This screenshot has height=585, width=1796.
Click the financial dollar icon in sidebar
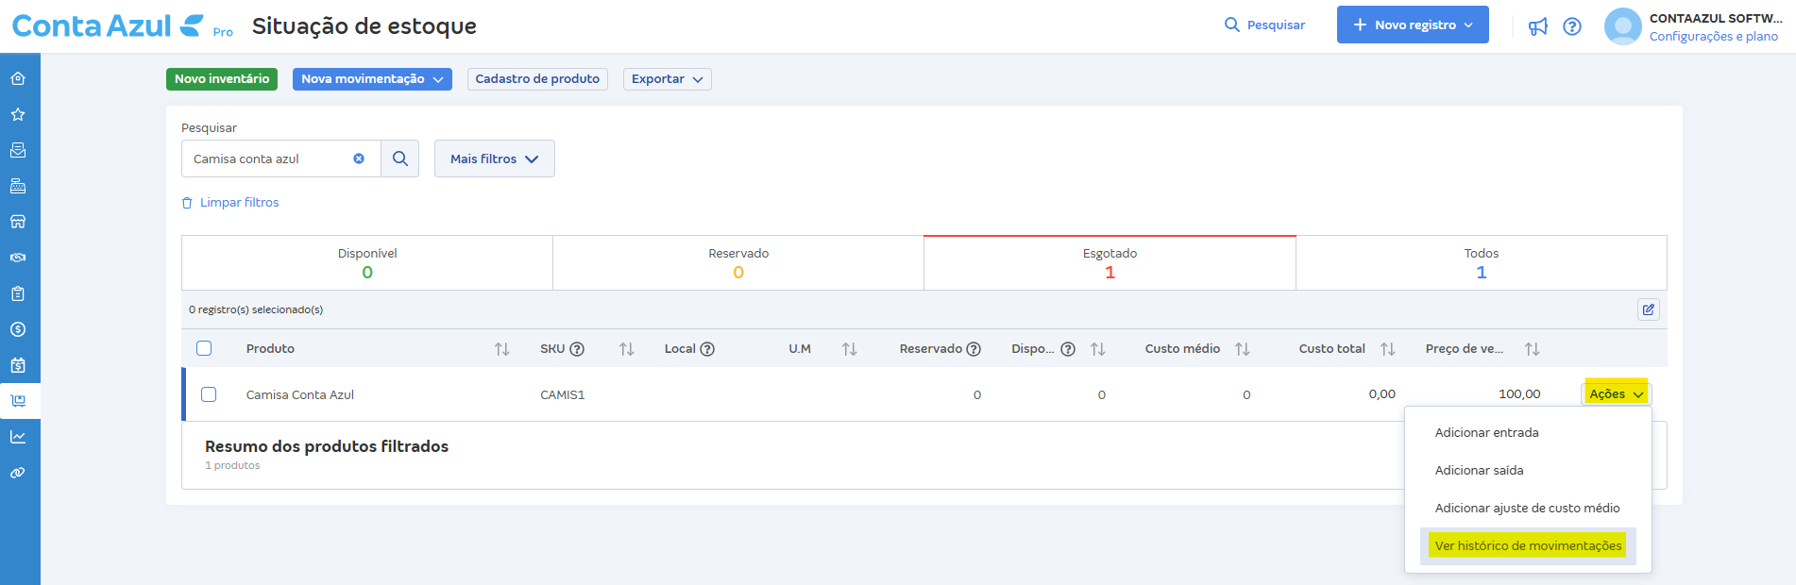coord(18,329)
